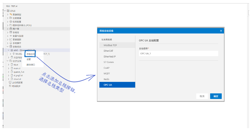This screenshot has height=131, width=252.
Task: Click the 用户库 briefcase icon
Action: [x=11, y=29]
